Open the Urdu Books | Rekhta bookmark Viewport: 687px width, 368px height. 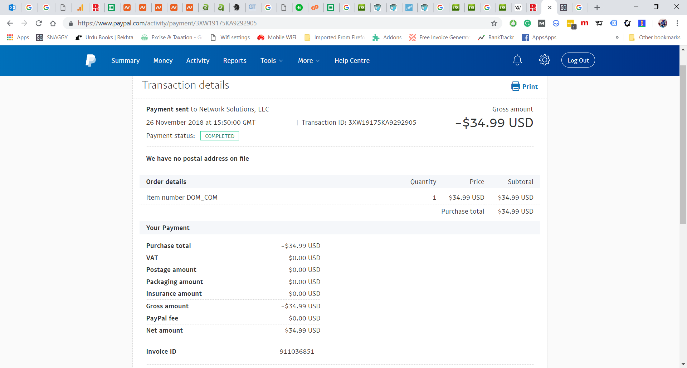click(x=104, y=38)
